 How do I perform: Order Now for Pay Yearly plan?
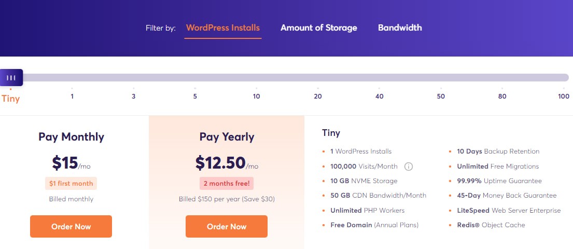[227, 227]
